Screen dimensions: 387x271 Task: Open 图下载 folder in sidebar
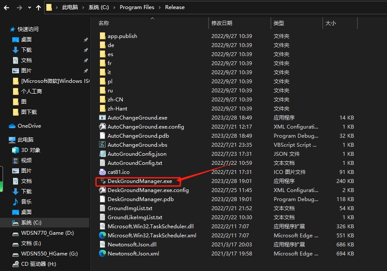(x=25, y=112)
